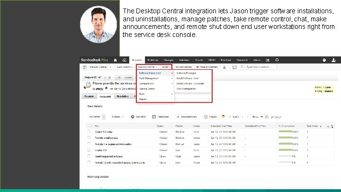Screen dimensions: 341x192
Task: Open the Show per page dropdown
Action: tap(264, 117)
